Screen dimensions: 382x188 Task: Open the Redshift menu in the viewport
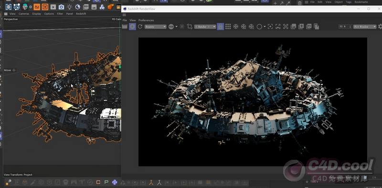coord(81,14)
